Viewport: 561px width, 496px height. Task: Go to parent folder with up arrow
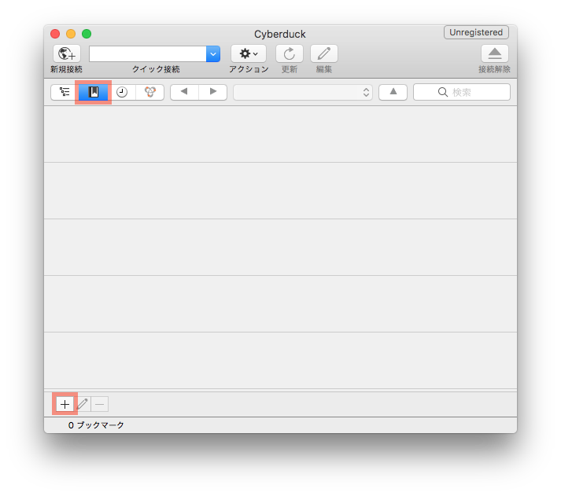[393, 92]
